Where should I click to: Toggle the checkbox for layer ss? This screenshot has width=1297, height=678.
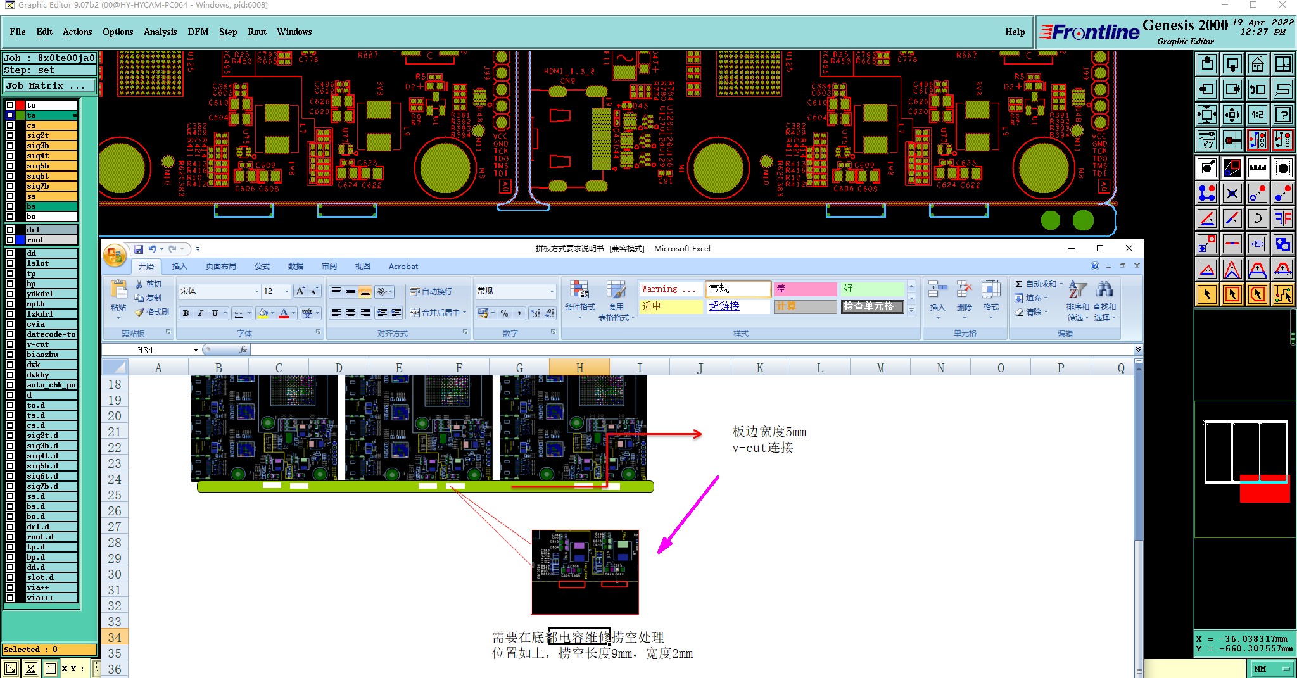click(10, 196)
